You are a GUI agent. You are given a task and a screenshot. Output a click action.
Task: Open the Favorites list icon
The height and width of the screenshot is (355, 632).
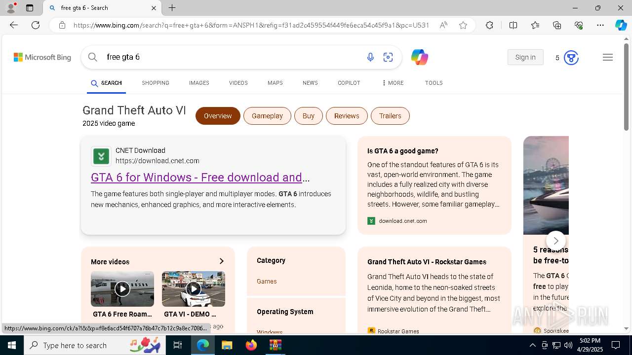point(535,25)
